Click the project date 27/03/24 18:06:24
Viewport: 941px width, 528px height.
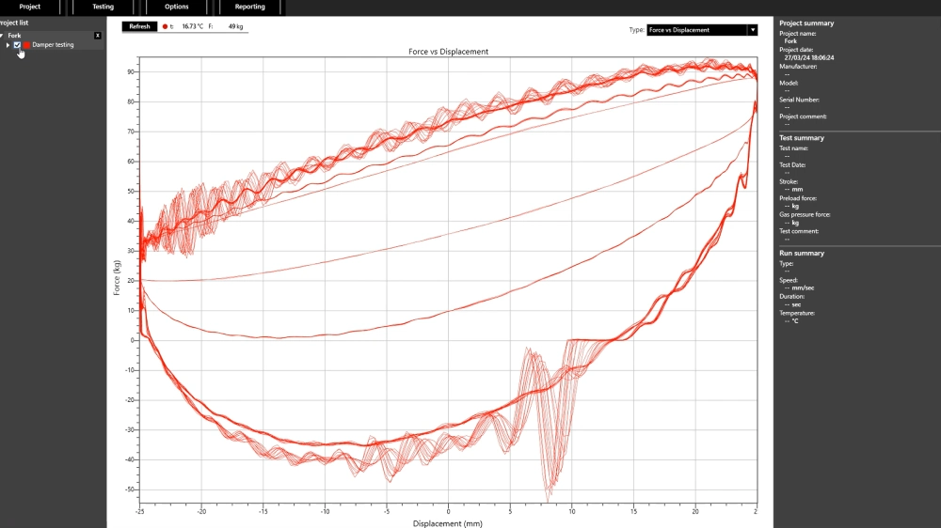[x=809, y=58]
